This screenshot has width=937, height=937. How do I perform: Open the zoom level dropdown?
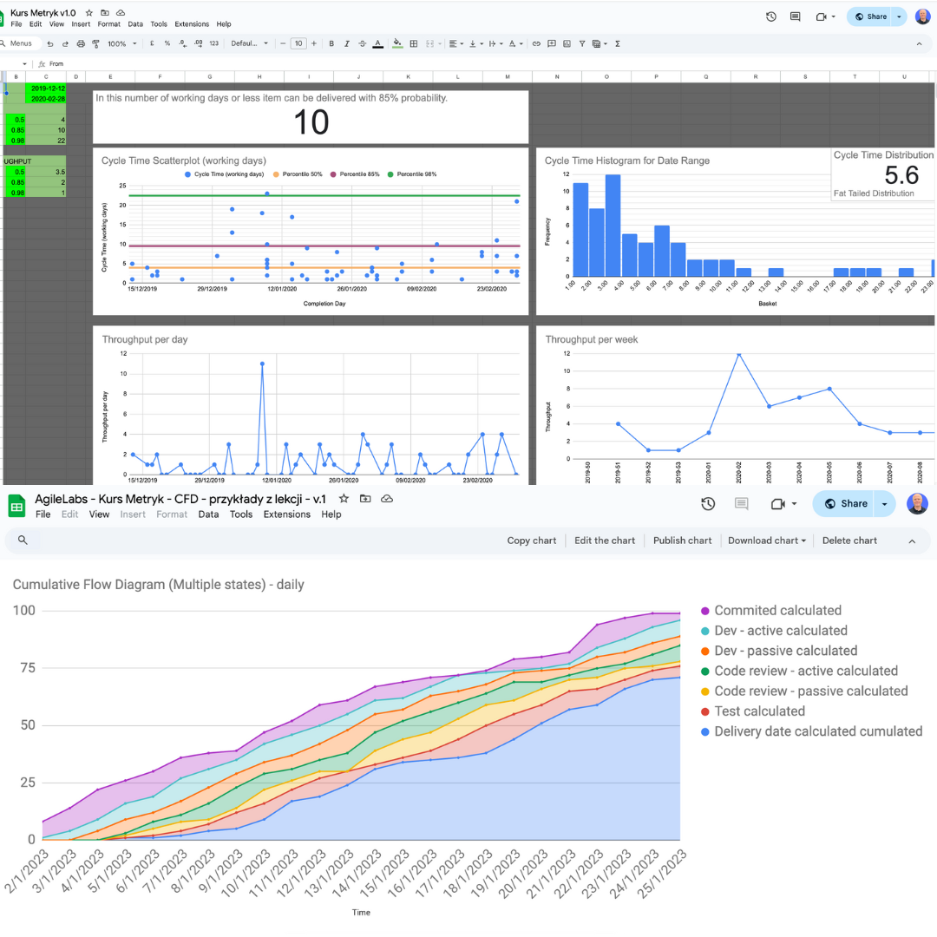(x=121, y=43)
